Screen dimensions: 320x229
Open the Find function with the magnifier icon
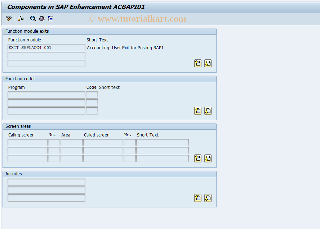[33, 18]
